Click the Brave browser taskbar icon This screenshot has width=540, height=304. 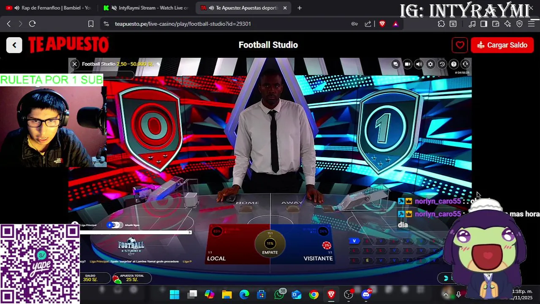[331, 294]
